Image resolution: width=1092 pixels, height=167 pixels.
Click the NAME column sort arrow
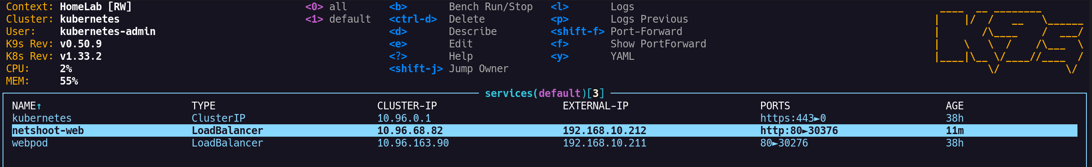(x=39, y=106)
